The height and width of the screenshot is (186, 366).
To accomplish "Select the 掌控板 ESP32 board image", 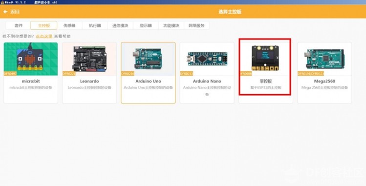I will point(266,58).
